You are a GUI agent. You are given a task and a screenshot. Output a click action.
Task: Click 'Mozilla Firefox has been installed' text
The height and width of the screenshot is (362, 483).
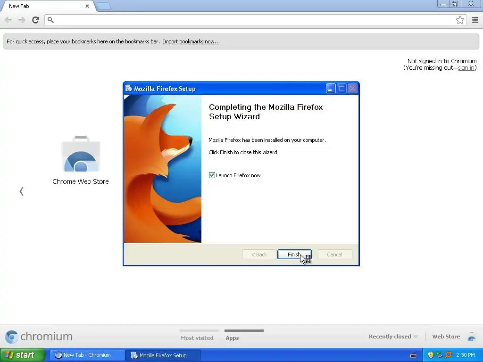tap(267, 140)
